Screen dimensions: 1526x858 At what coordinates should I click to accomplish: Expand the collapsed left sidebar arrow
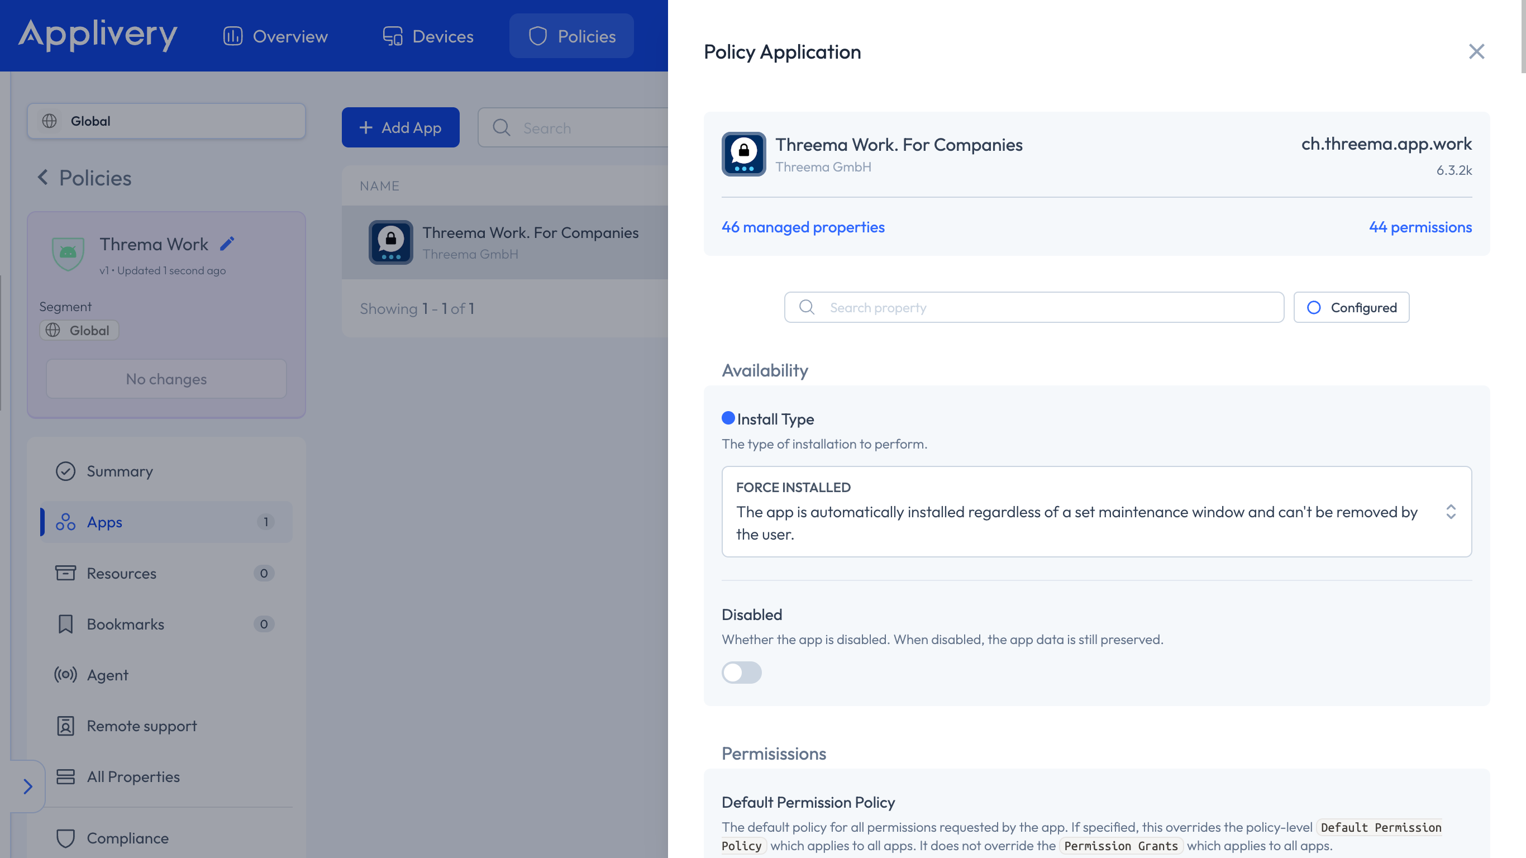(x=27, y=786)
